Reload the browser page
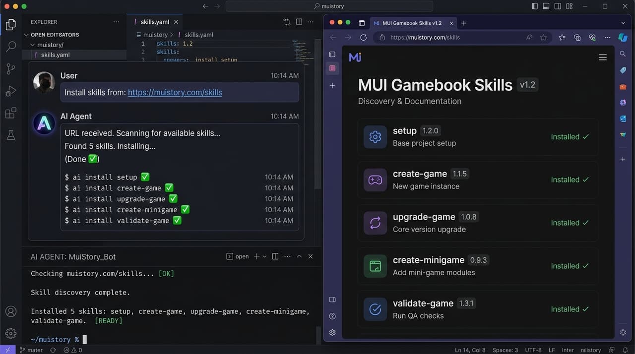This screenshot has width=635, height=354. tap(363, 38)
